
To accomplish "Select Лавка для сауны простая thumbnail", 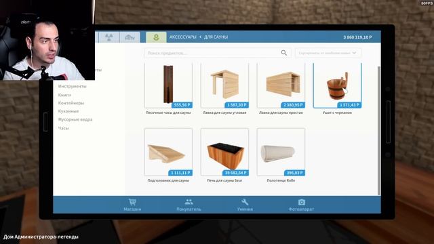I will pyautogui.click(x=281, y=85).
